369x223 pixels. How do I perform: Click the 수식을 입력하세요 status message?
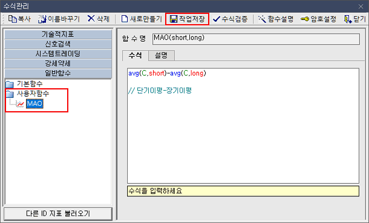pyautogui.click(x=243, y=191)
